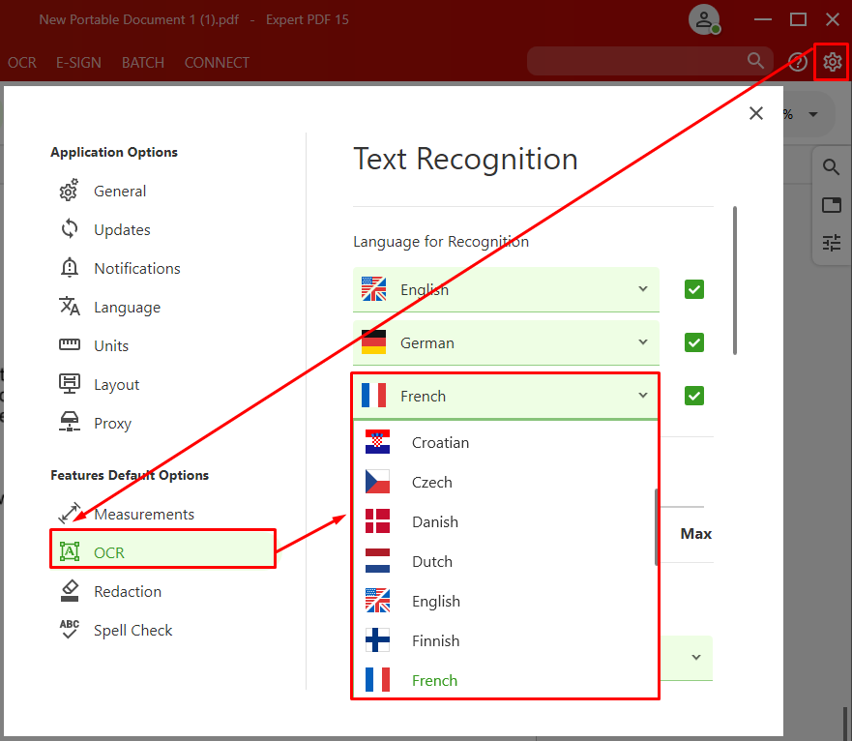This screenshot has width=852, height=741.
Task: Uncheck the German recognition checkbox
Action: pos(693,342)
